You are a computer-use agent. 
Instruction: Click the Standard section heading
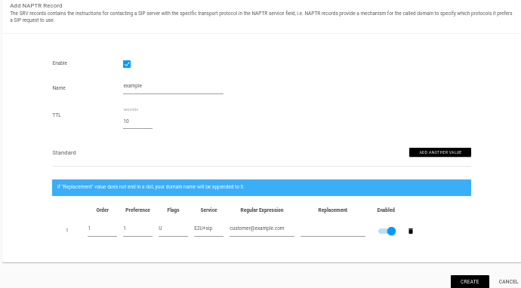(64, 152)
